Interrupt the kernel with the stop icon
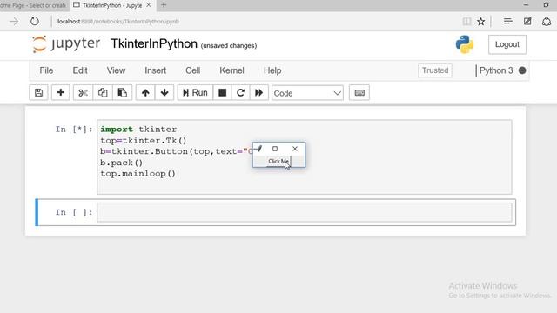 click(223, 93)
